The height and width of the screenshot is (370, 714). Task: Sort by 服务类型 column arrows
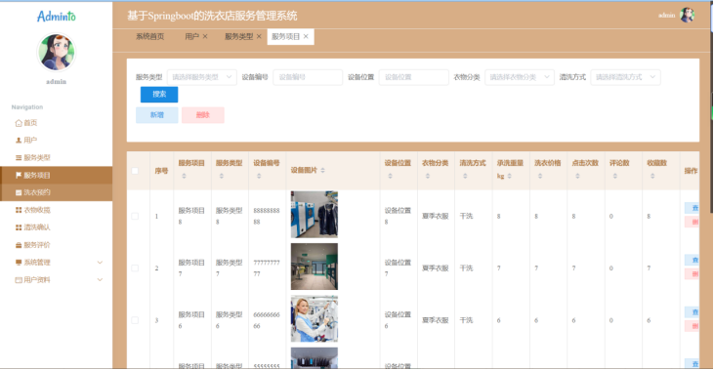[222, 176]
